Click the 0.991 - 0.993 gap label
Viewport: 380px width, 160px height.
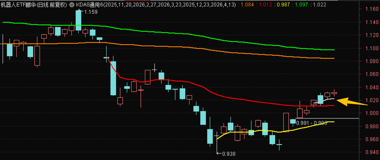point(312,123)
